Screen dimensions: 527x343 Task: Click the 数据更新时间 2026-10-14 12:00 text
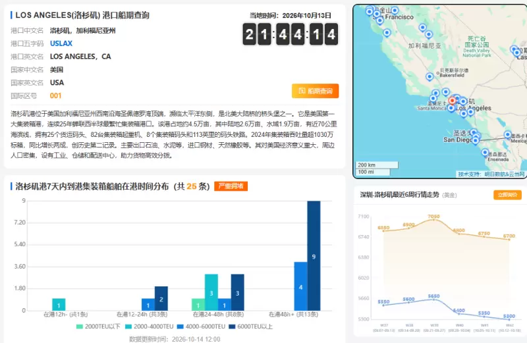pos(175,339)
